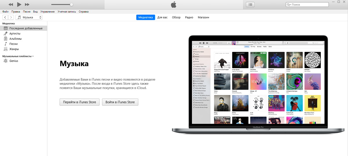Viewport: 348px width, 156px height.
Task: Open the list view button beside search
Action: pos(250,5)
